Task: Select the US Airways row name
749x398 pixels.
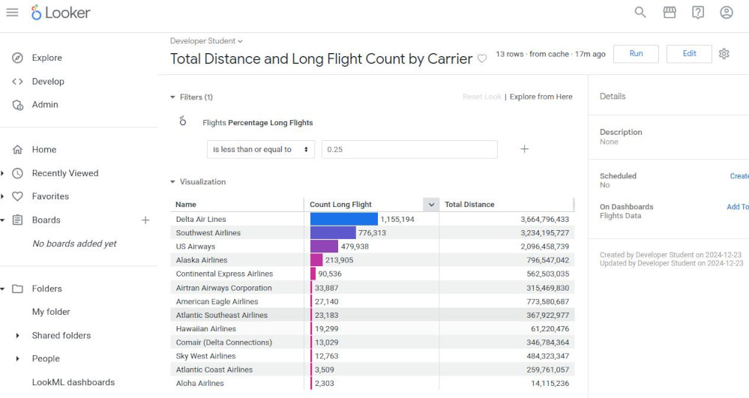Action: coord(196,247)
